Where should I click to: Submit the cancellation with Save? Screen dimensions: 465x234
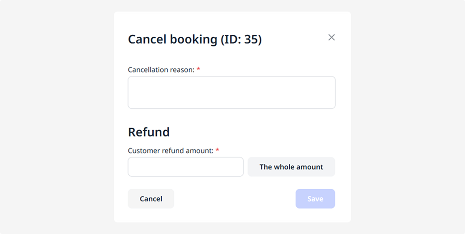point(315,199)
